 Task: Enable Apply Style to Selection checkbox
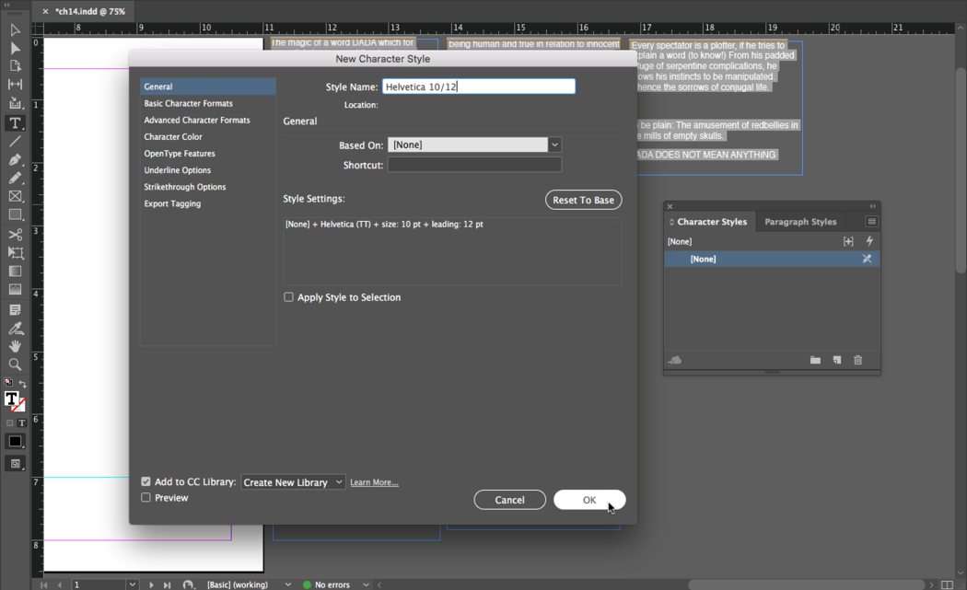(289, 297)
